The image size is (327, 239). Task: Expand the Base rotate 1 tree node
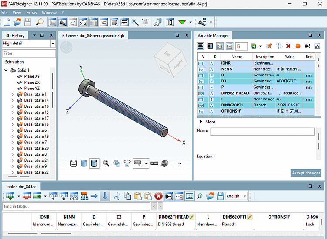pyautogui.click(x=12, y=94)
